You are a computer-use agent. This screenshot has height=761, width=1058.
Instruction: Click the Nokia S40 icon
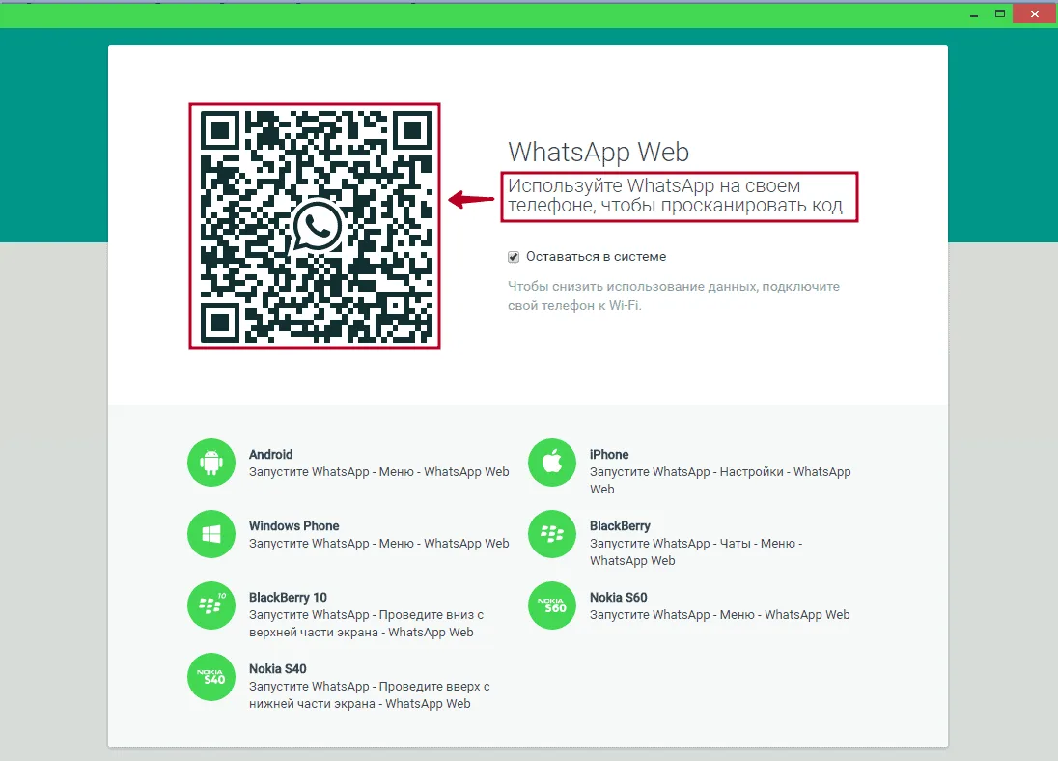click(211, 677)
